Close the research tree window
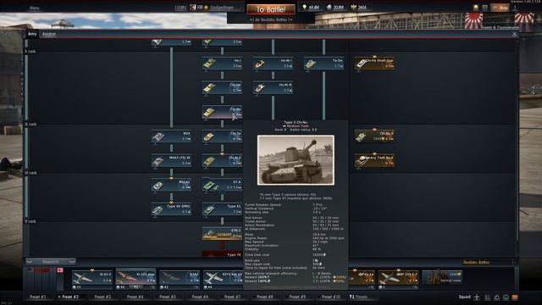The width and height of the screenshot is (542, 305). point(514,34)
